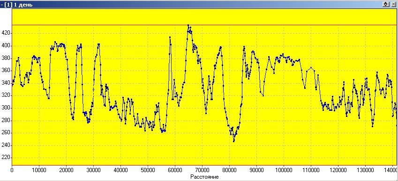The height and width of the screenshot is (181, 398).
Task: Click the 70000 tick label on distance axis
Action: tap(202, 170)
